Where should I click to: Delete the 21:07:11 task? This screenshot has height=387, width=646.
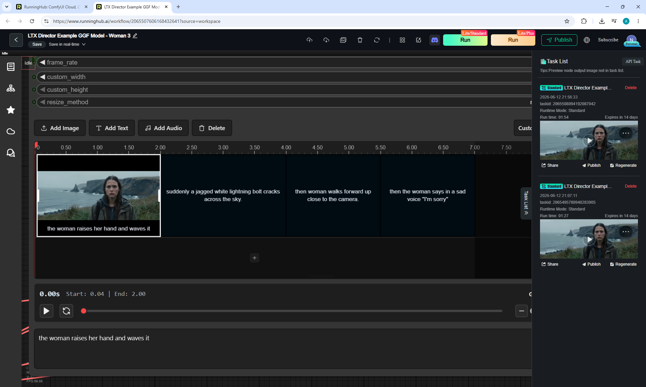631,186
